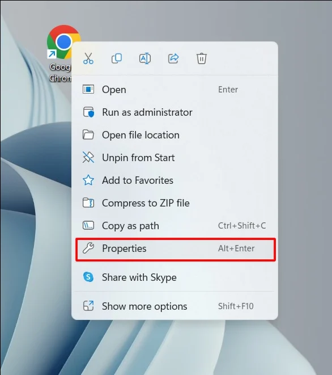Select Open file location
Image resolution: width=332 pixels, height=375 pixels.
175,135
